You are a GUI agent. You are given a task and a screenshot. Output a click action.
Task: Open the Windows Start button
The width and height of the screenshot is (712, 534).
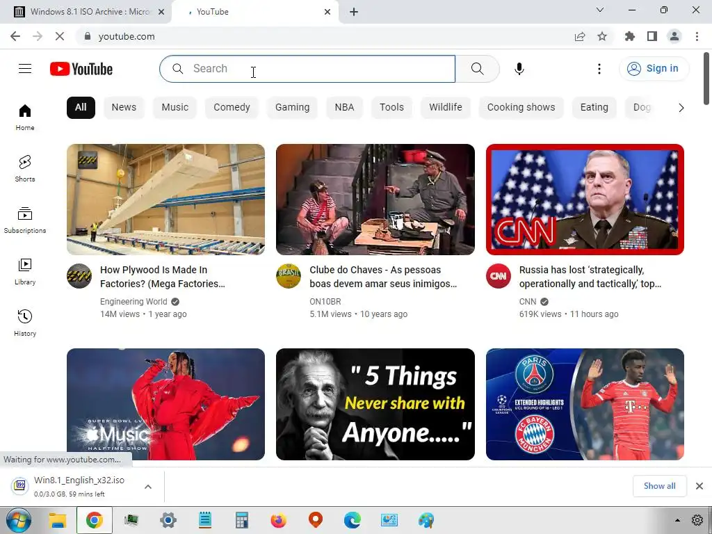pos(19,520)
